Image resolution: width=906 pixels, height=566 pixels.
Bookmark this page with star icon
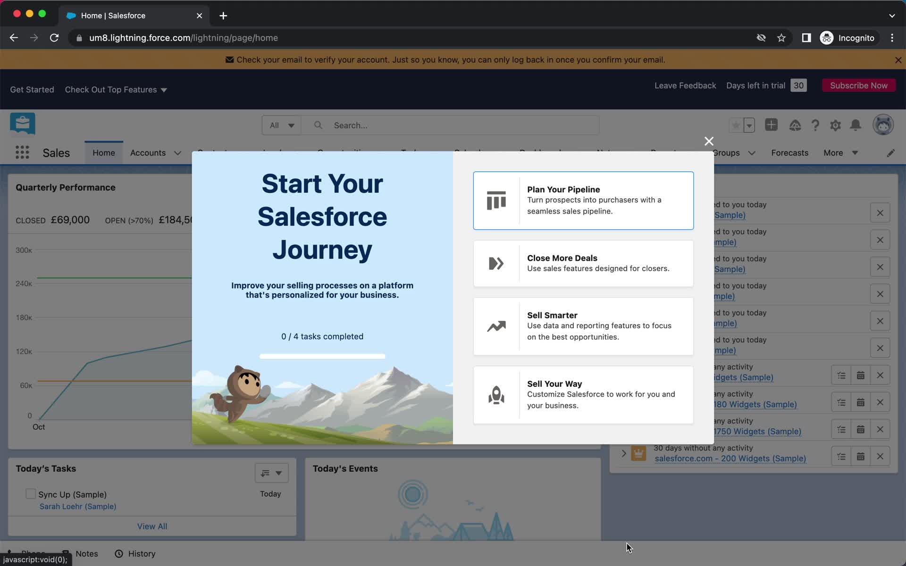point(781,38)
